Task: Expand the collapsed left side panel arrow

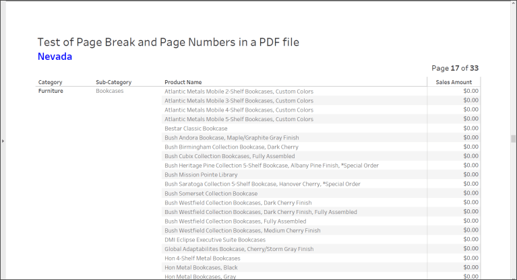Action: click(x=3, y=141)
